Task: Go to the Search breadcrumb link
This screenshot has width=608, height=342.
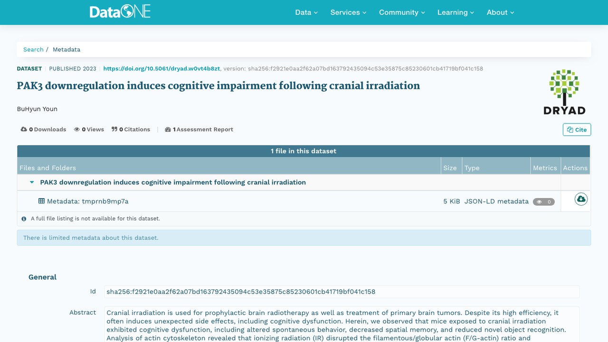Action: click(x=33, y=49)
